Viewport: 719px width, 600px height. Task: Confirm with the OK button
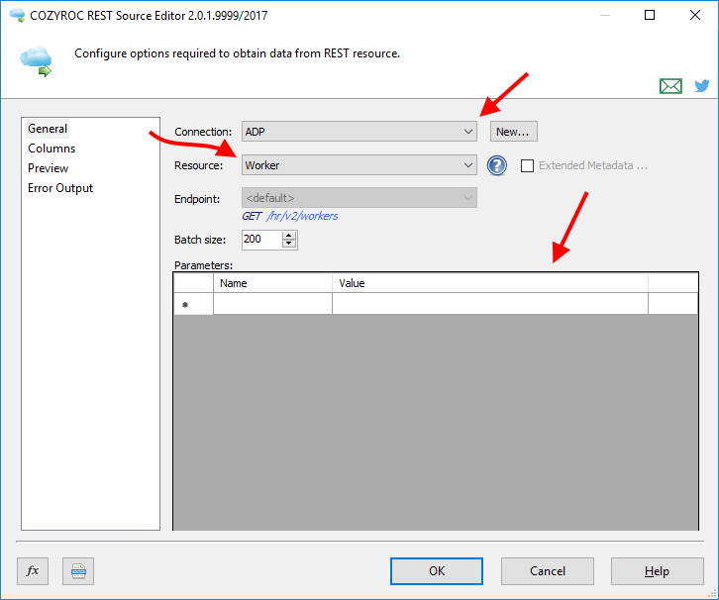437,571
